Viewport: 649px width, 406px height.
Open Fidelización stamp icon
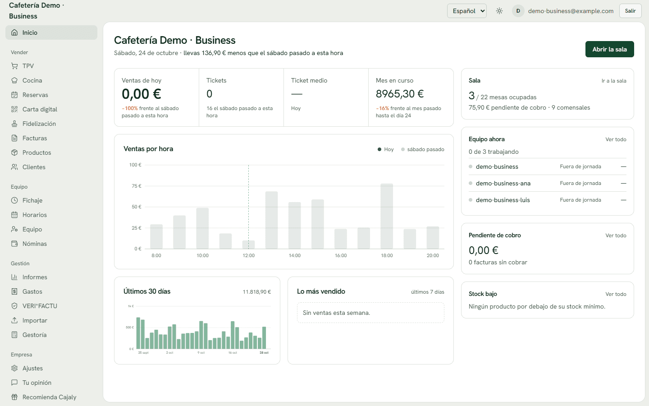(x=14, y=124)
